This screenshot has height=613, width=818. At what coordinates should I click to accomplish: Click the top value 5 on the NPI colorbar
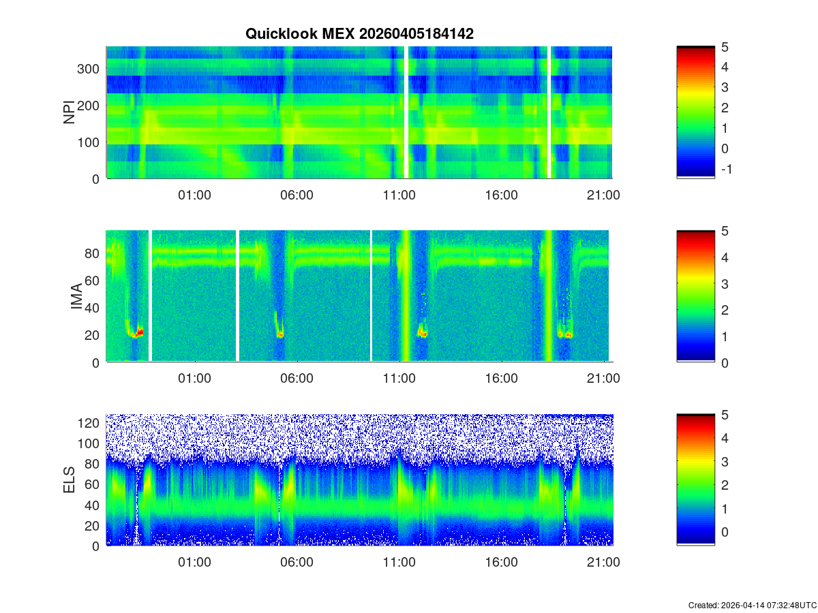pyautogui.click(x=726, y=47)
